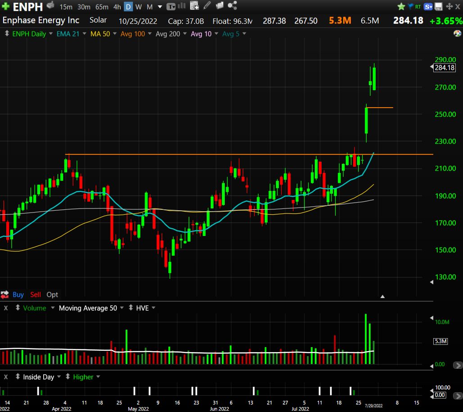Click the red-white trade arrows icon beside Buy
This screenshot has width=463, height=412.
(x=5, y=294)
